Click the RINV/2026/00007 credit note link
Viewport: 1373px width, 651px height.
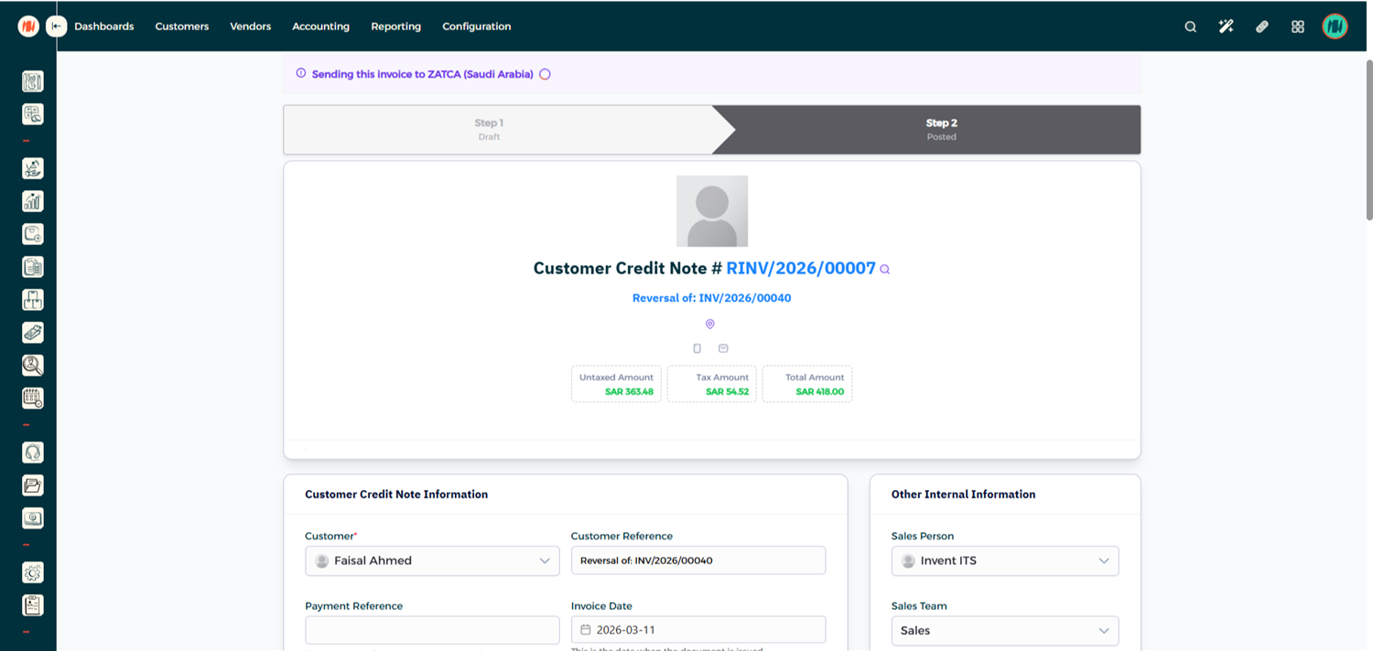point(800,269)
